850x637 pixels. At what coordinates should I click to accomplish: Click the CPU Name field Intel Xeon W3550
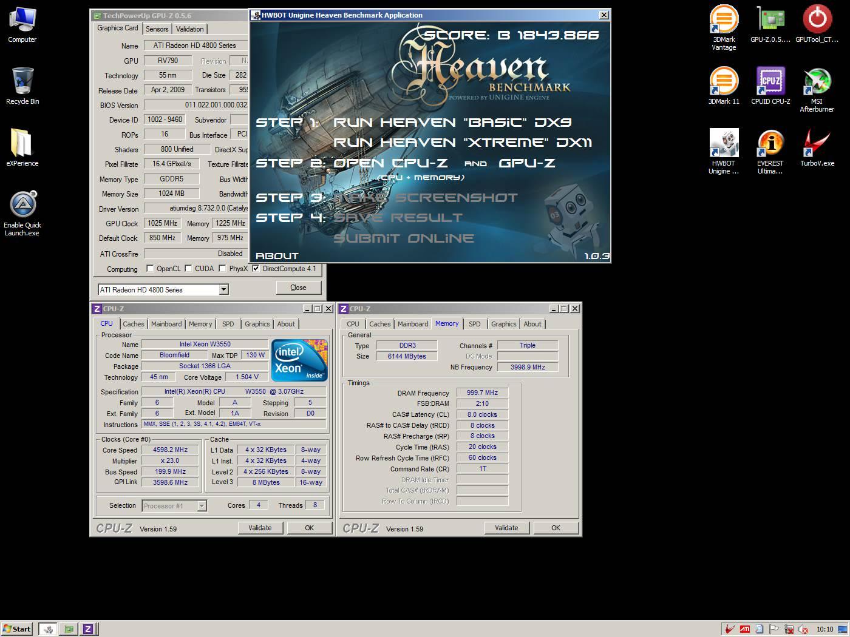tap(205, 344)
